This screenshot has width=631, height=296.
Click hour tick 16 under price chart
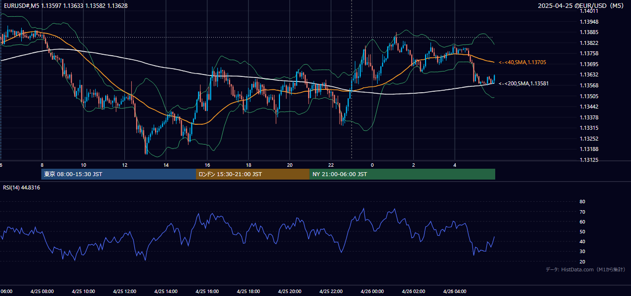click(x=207, y=165)
